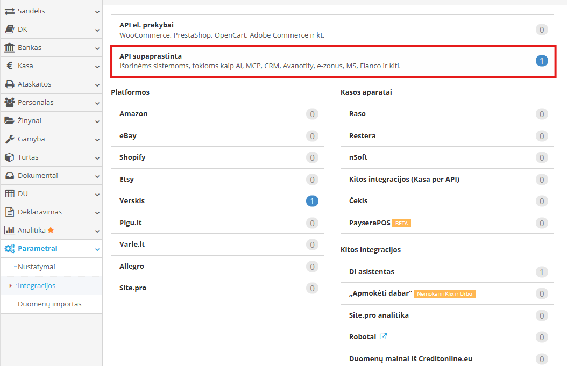Expand the Sandėlis menu chevron
Viewport: 567px width, 366px height.
click(x=97, y=12)
